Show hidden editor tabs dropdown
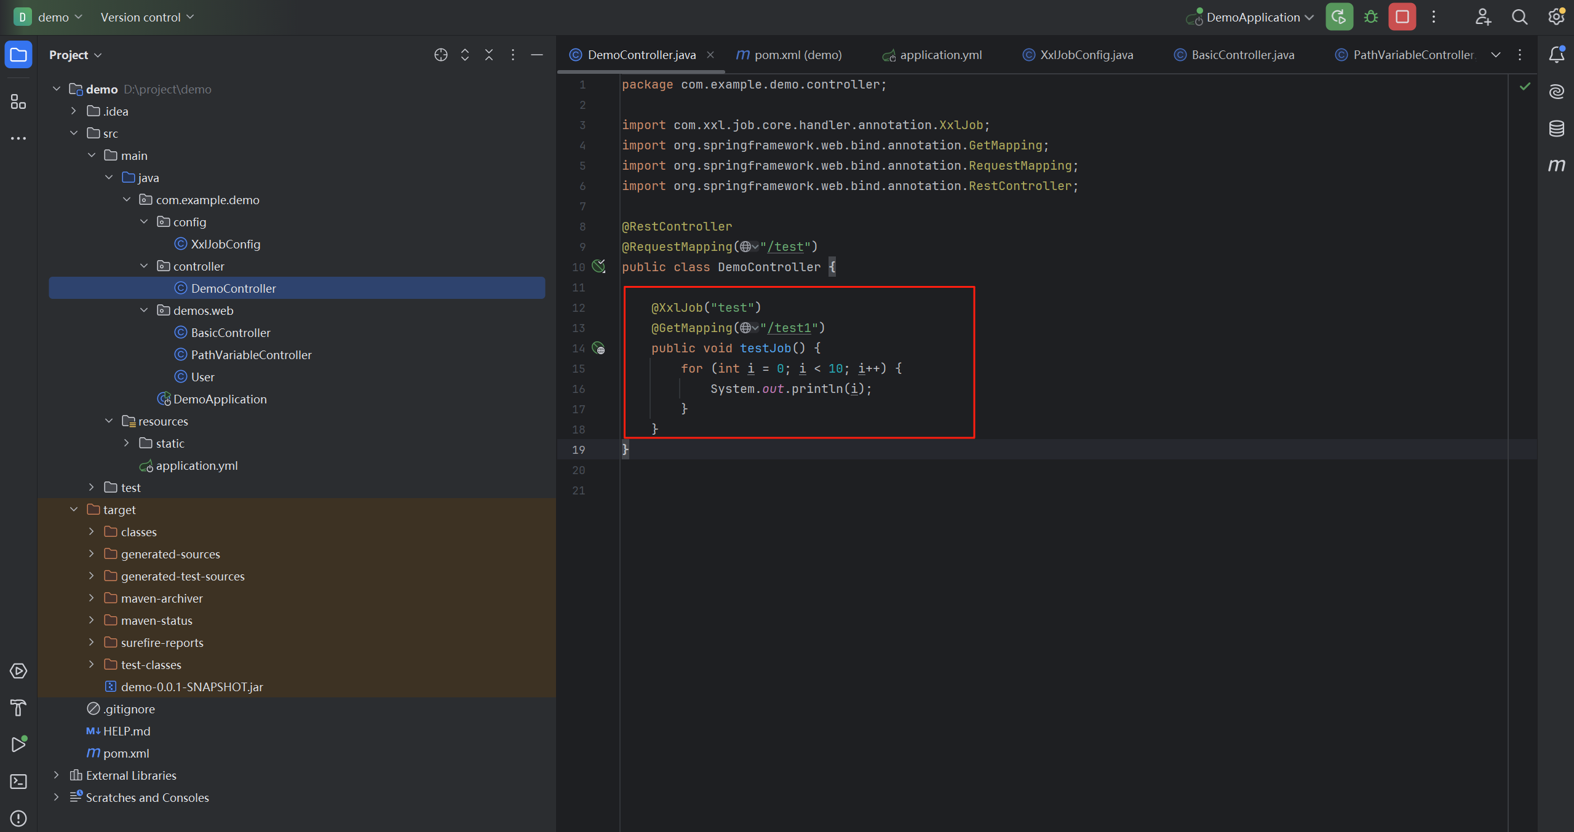1574x832 pixels. tap(1496, 55)
